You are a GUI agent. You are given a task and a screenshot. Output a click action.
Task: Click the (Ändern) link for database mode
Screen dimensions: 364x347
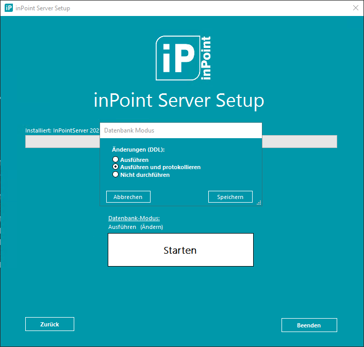tap(152, 227)
